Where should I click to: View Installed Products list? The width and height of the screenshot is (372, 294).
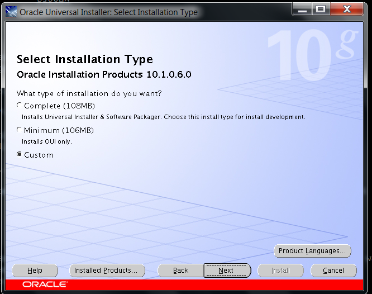click(x=107, y=271)
